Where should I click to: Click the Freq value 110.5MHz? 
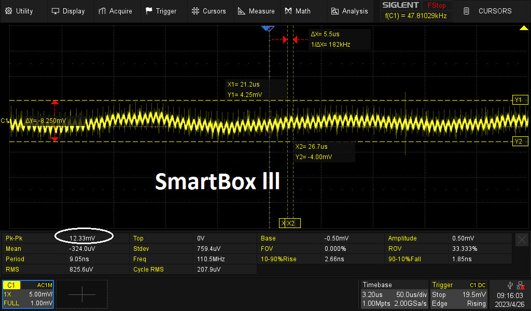(211, 259)
